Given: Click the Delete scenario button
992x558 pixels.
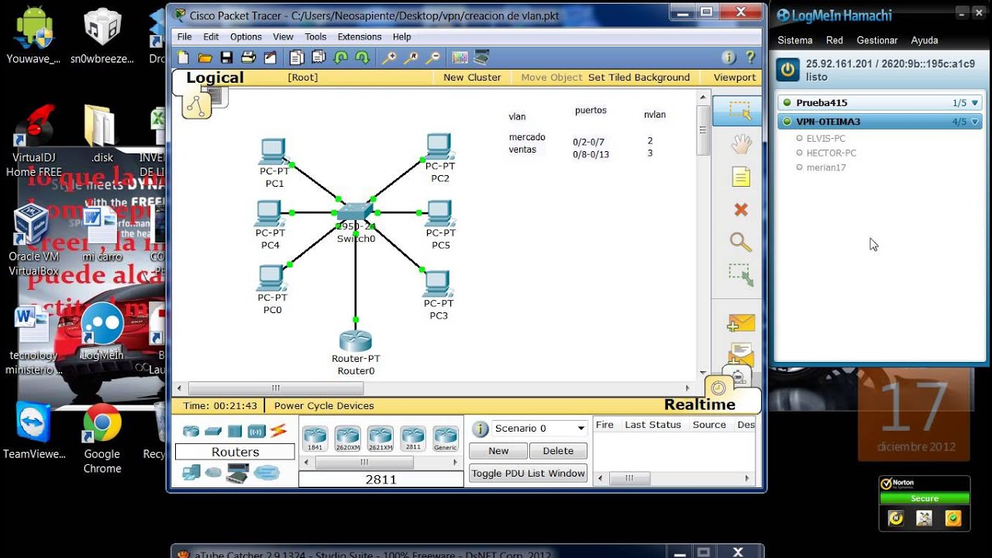Looking at the screenshot, I should tap(558, 451).
